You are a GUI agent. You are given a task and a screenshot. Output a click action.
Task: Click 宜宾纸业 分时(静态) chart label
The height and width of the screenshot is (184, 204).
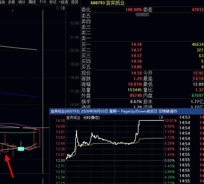click(x=83, y=118)
